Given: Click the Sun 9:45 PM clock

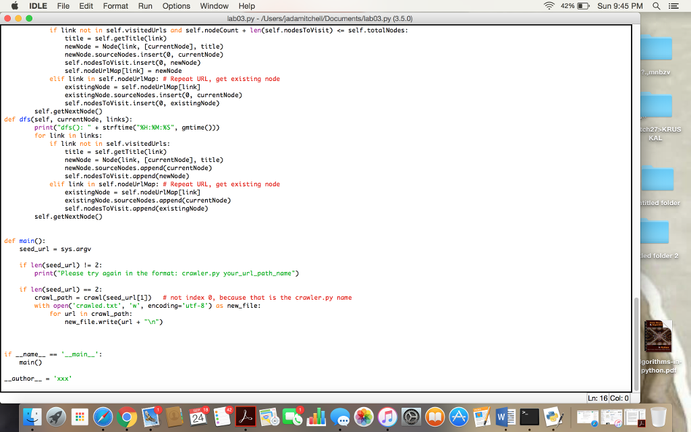Looking at the screenshot, I should (x=620, y=6).
